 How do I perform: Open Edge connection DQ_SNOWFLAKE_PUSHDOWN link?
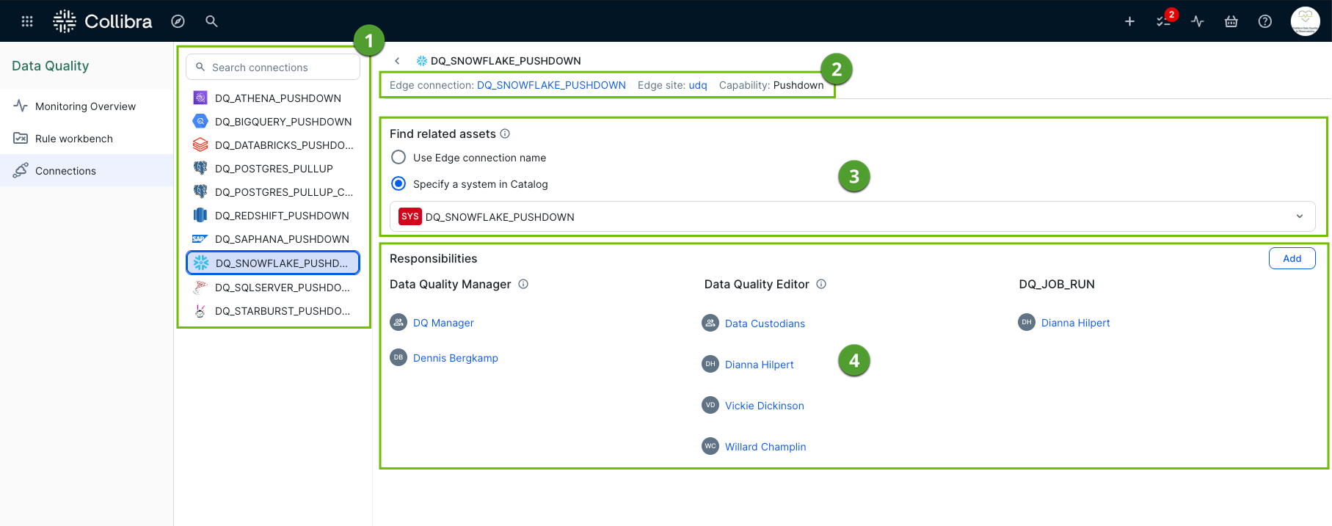tap(551, 85)
